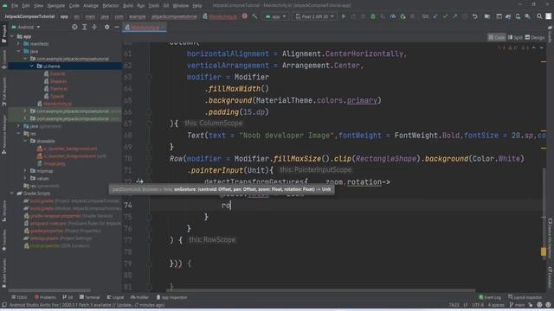
Task: Click the Apply Changes icon in toolbar
Action: coord(353,16)
